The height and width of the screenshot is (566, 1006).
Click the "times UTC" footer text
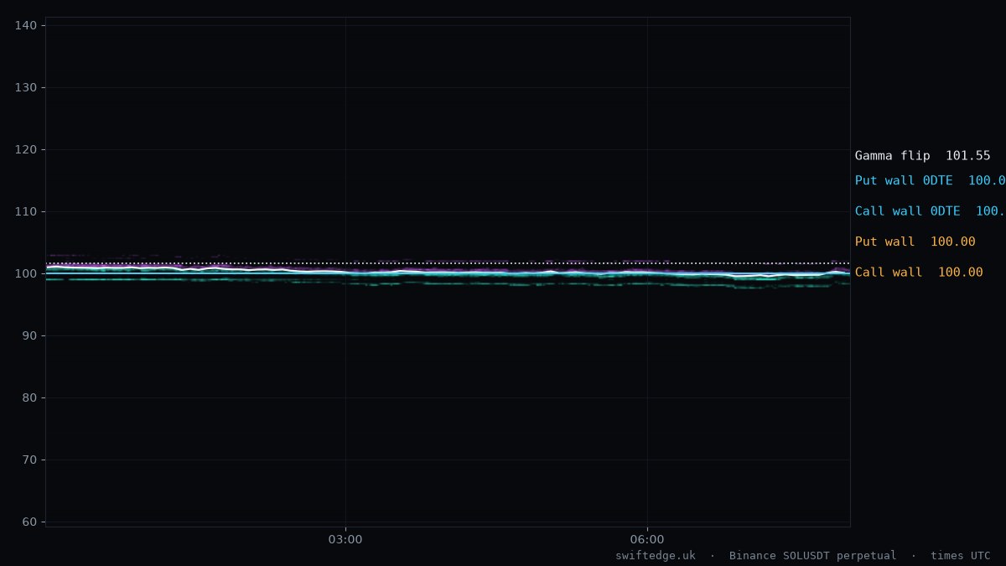[x=960, y=556]
